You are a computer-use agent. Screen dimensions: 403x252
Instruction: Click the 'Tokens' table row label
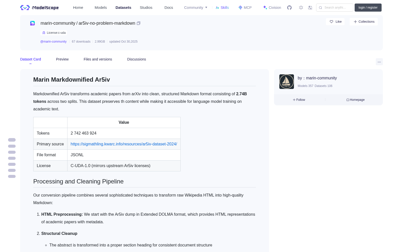pos(50,133)
